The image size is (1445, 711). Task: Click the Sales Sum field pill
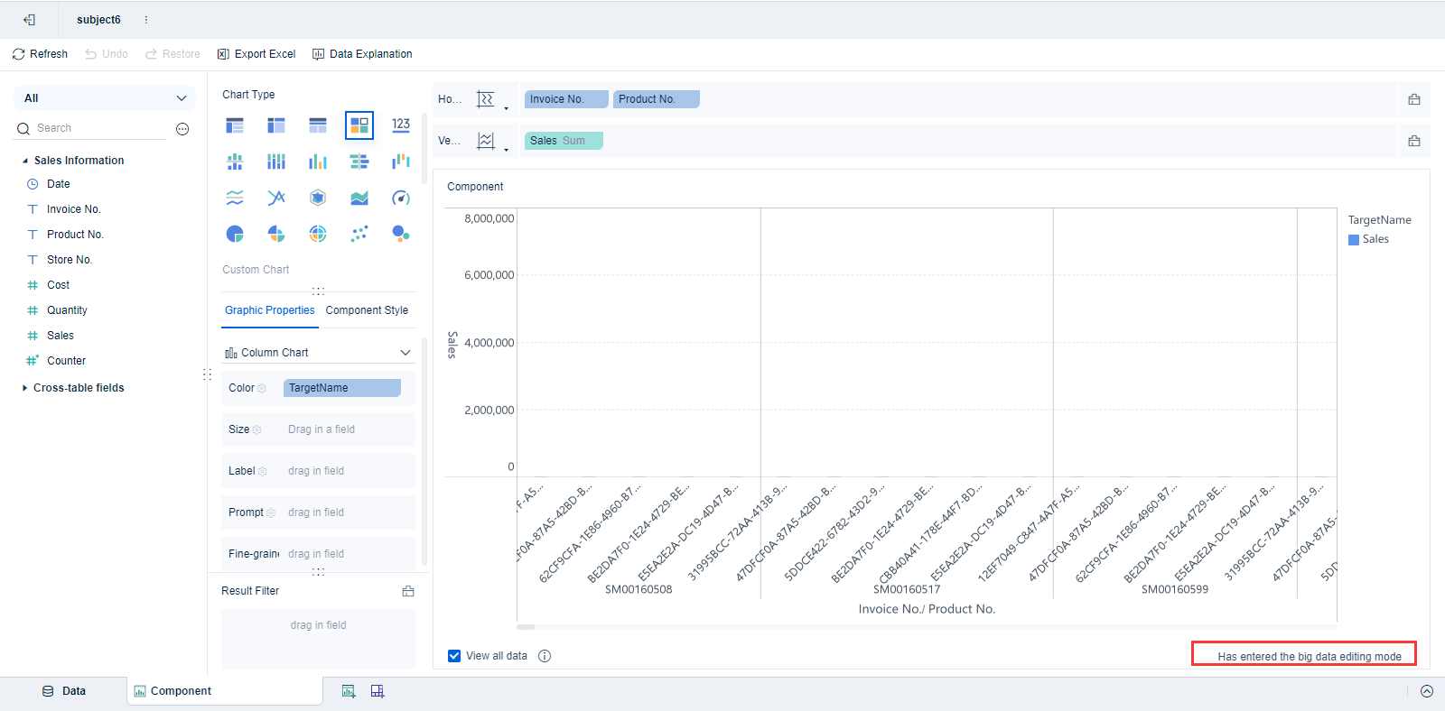tap(564, 141)
